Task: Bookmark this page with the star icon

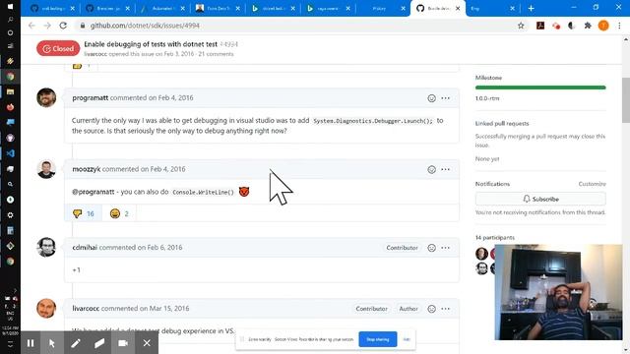Action: [521, 26]
